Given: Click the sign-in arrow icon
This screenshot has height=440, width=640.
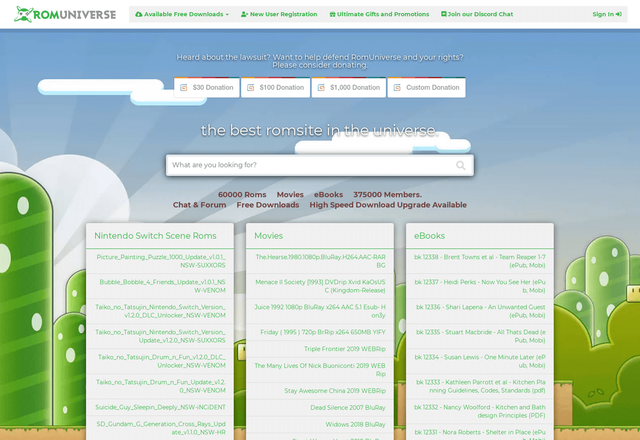Looking at the screenshot, I should point(619,14).
